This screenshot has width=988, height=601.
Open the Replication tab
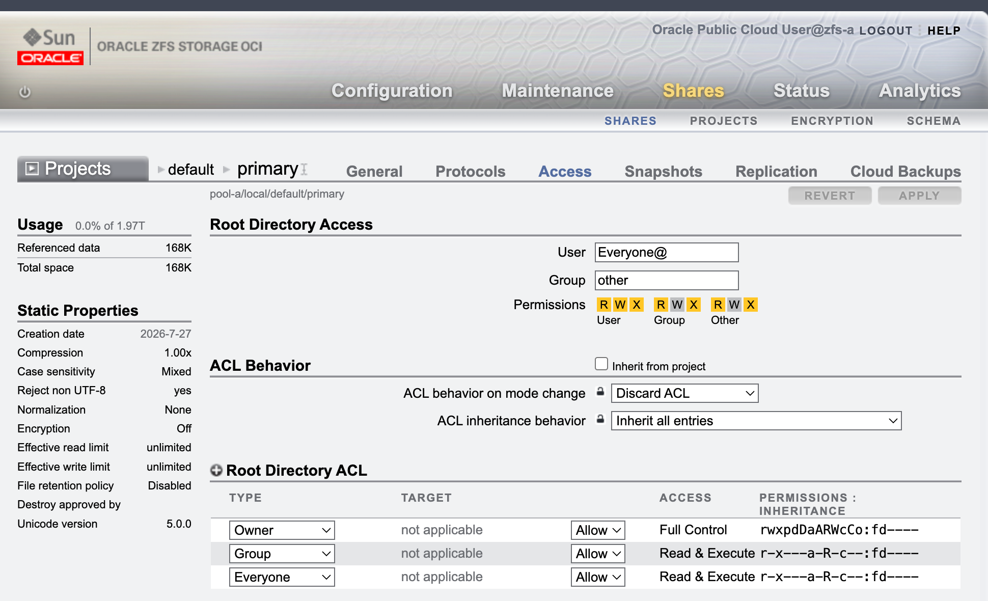pos(776,171)
